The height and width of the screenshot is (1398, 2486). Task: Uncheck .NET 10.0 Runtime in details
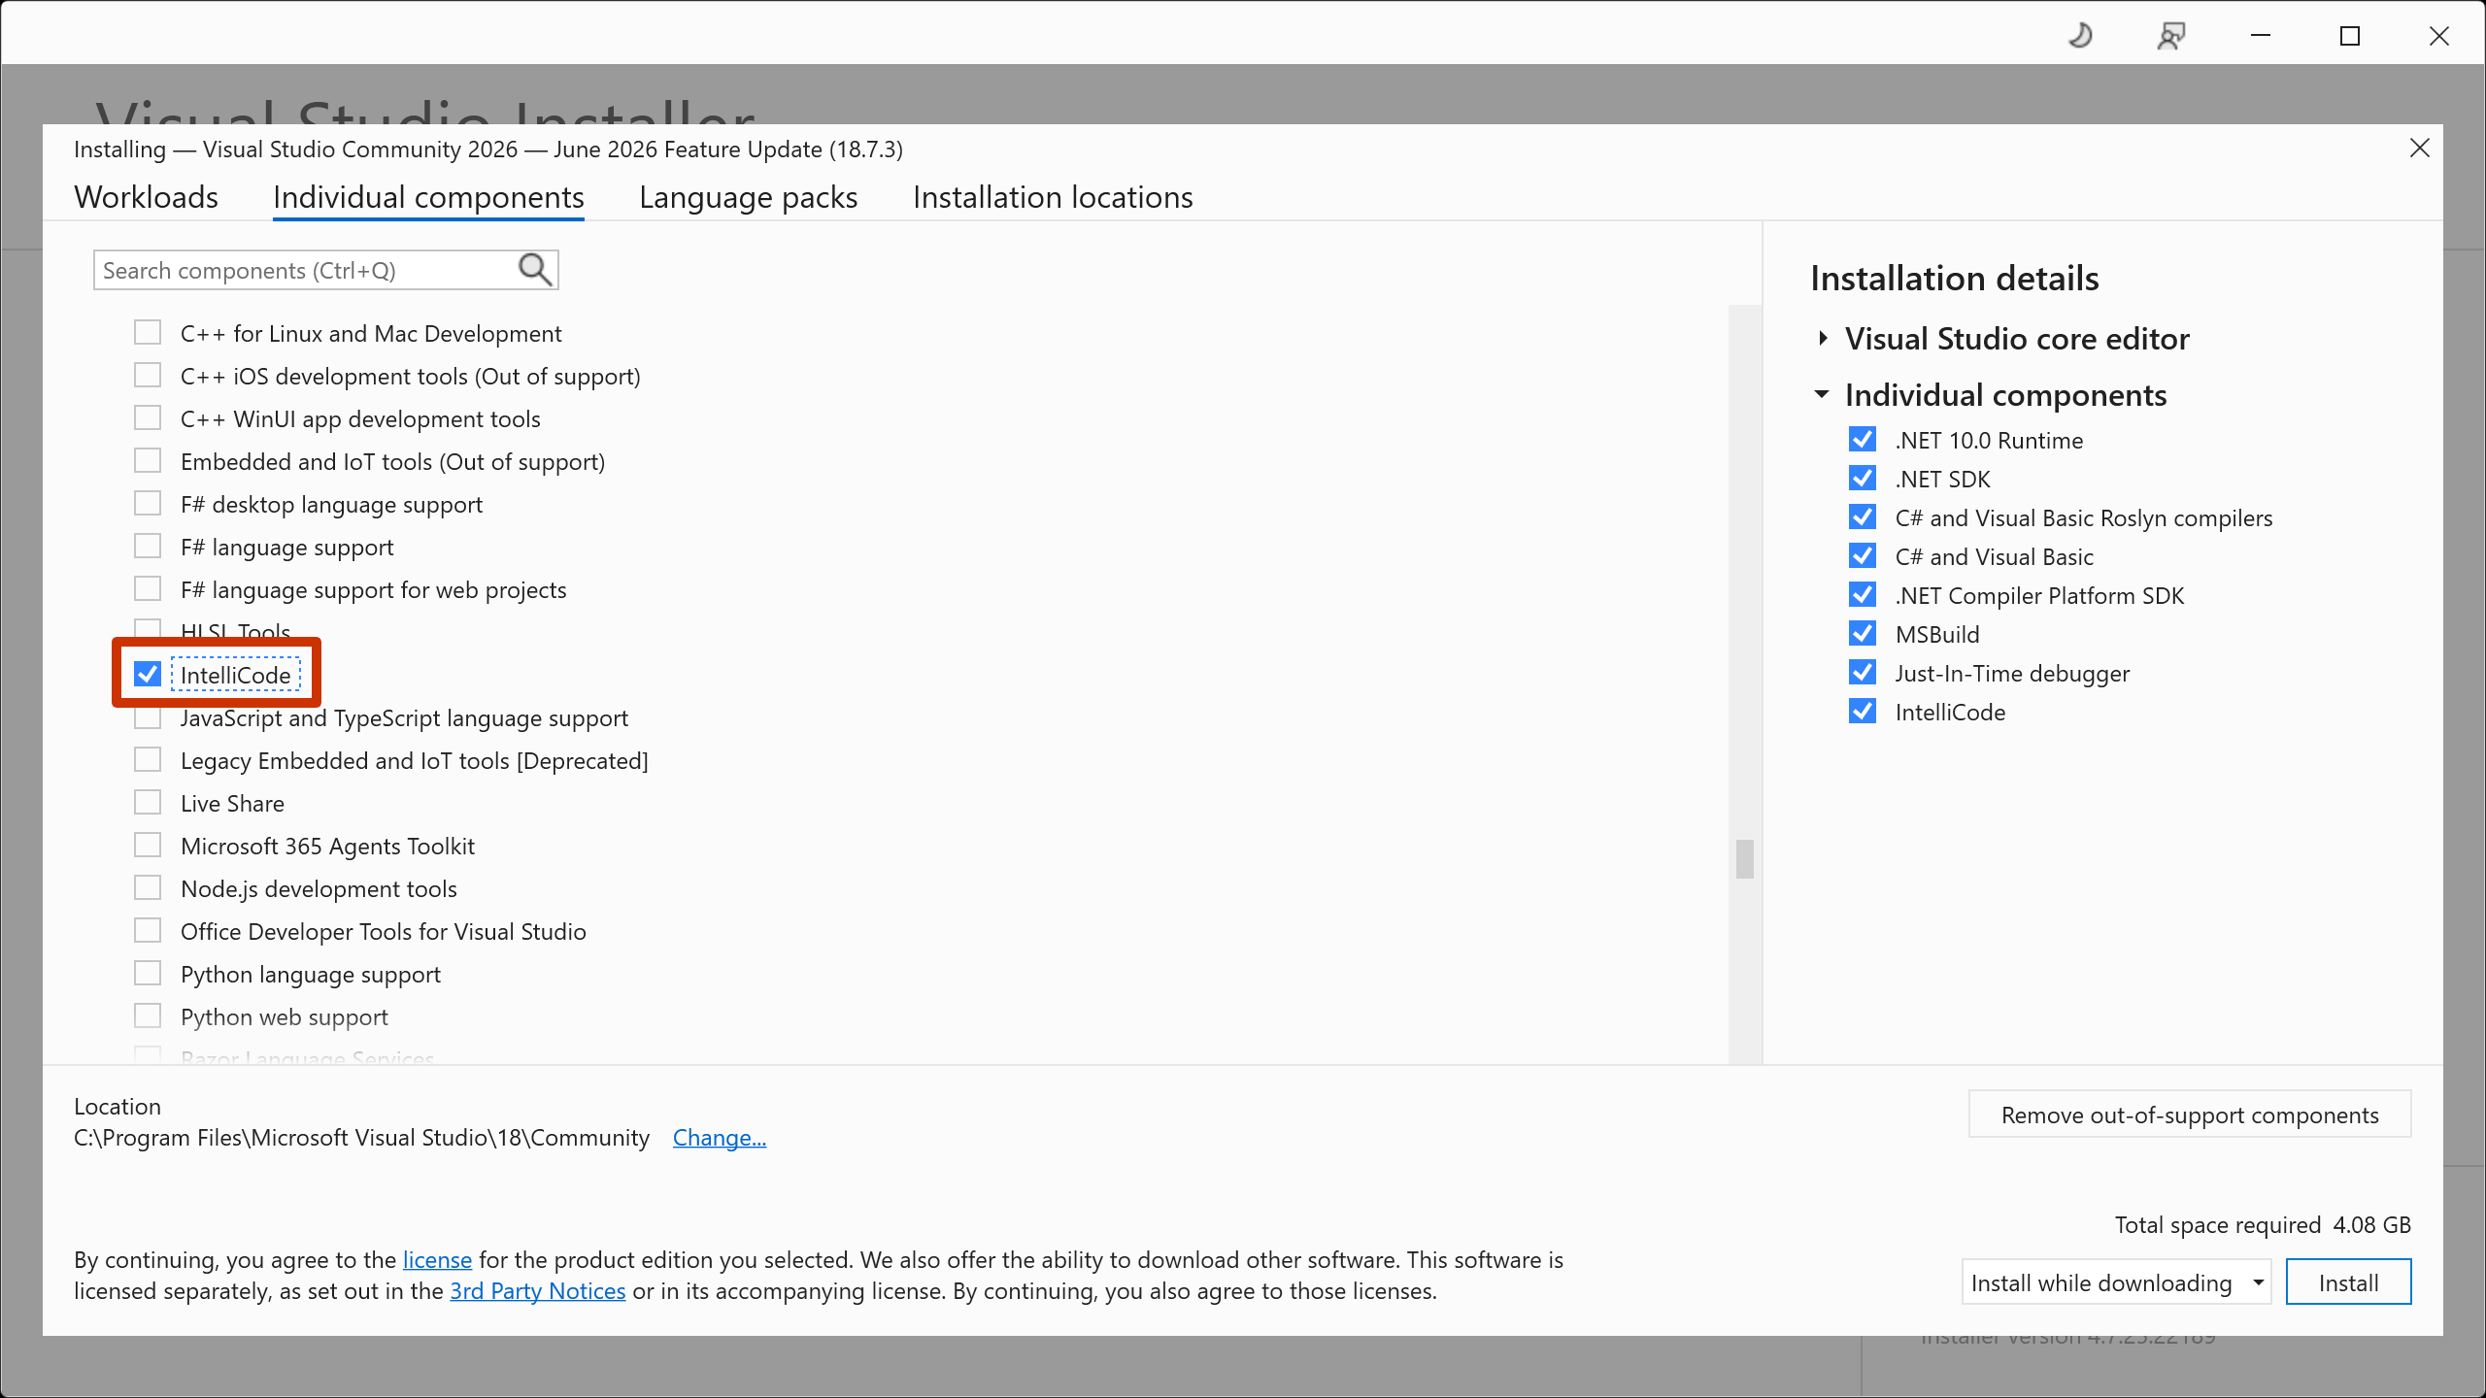(x=1863, y=440)
